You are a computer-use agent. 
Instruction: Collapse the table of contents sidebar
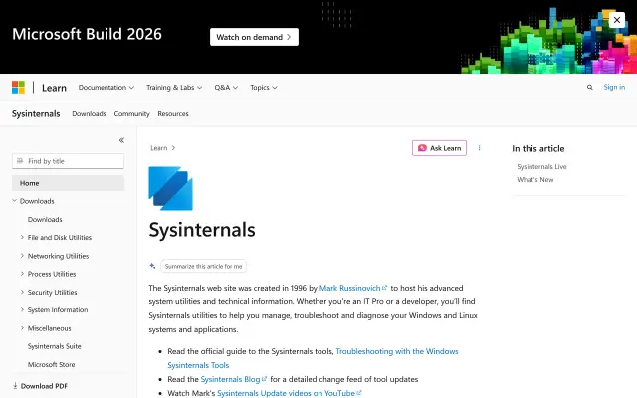pyautogui.click(x=121, y=140)
